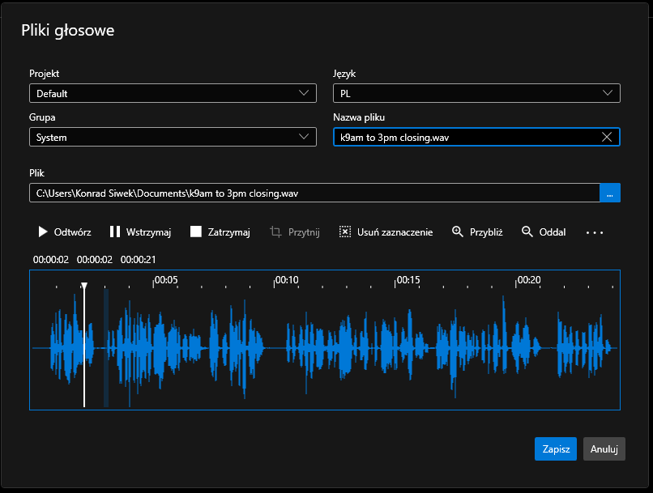Cancel the dialog with Anuluj
Screen dimensions: 653x493
[x=604, y=449]
